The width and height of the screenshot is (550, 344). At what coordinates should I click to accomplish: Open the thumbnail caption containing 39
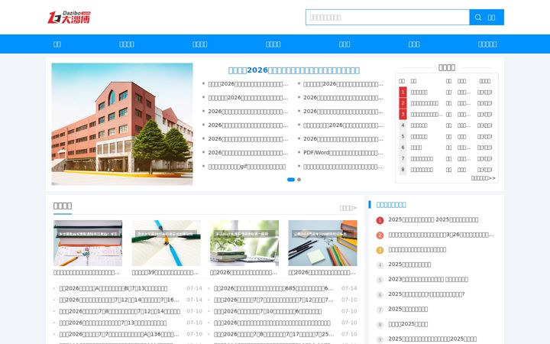coord(165,272)
